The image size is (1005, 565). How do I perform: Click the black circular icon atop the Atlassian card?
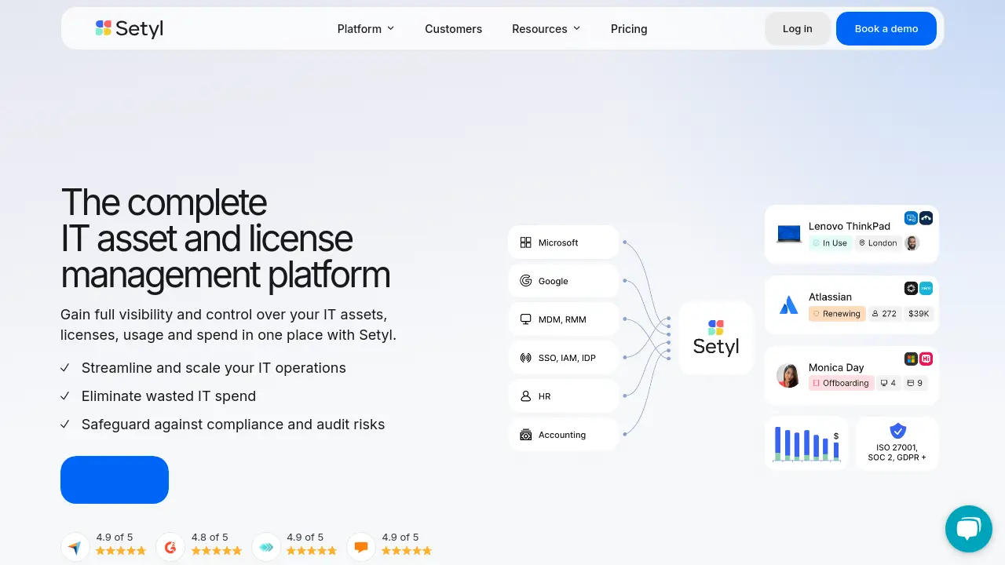911,288
